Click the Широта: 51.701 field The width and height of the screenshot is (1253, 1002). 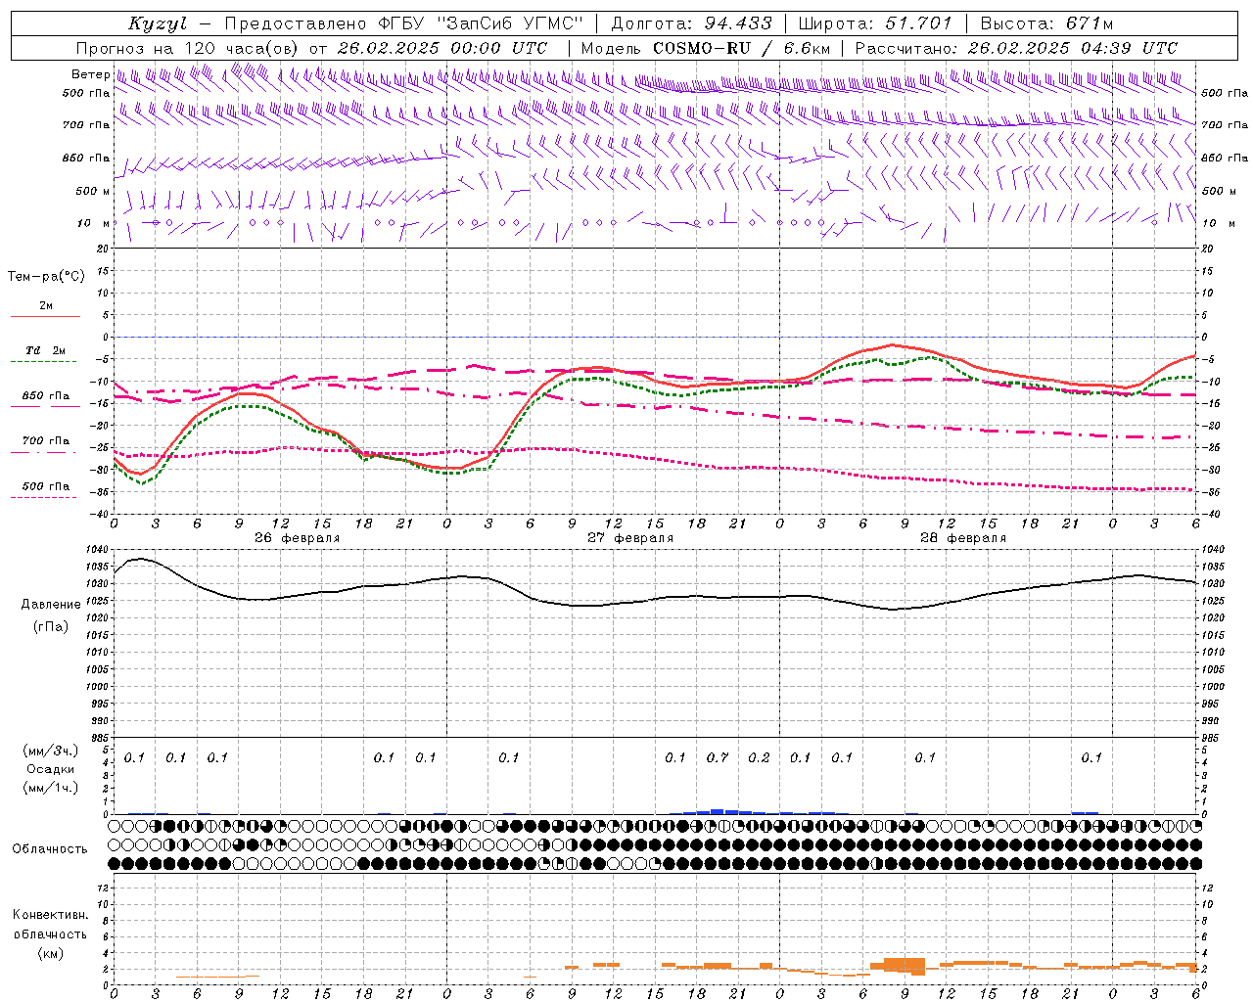pyautogui.click(x=875, y=23)
